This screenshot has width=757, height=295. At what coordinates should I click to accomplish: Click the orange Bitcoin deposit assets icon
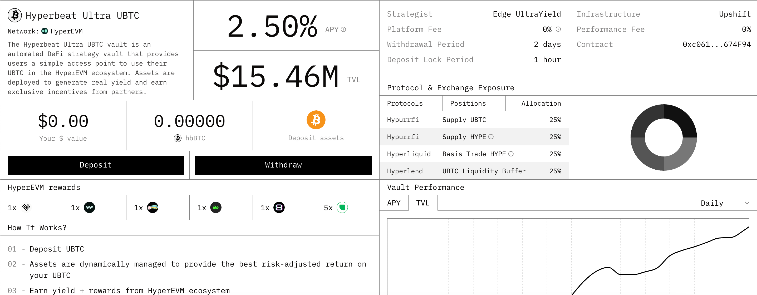316,120
